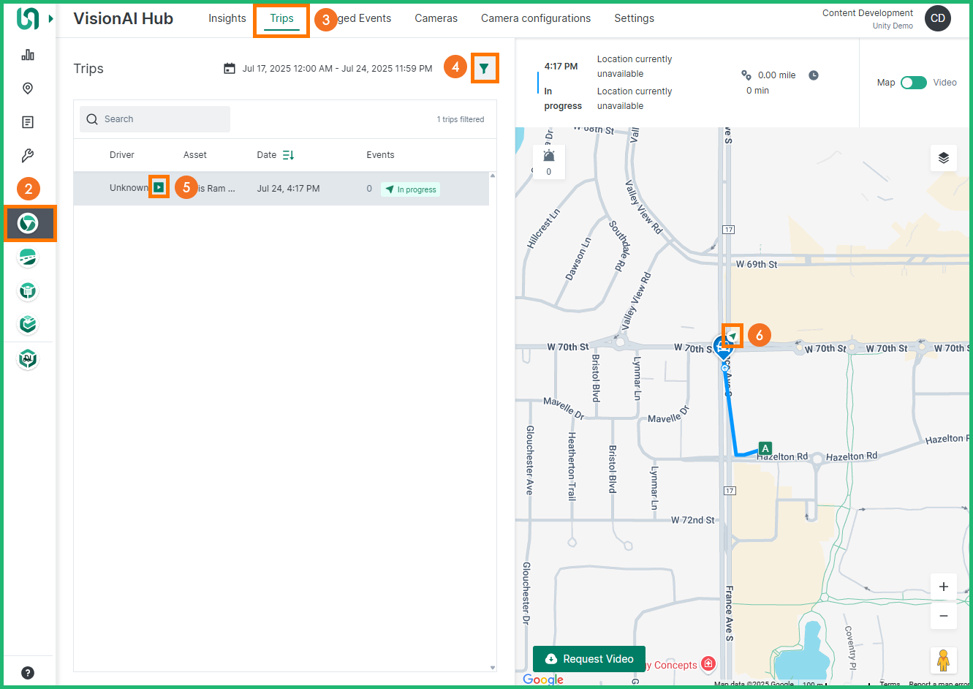Click the trips Search input field

[155, 119]
